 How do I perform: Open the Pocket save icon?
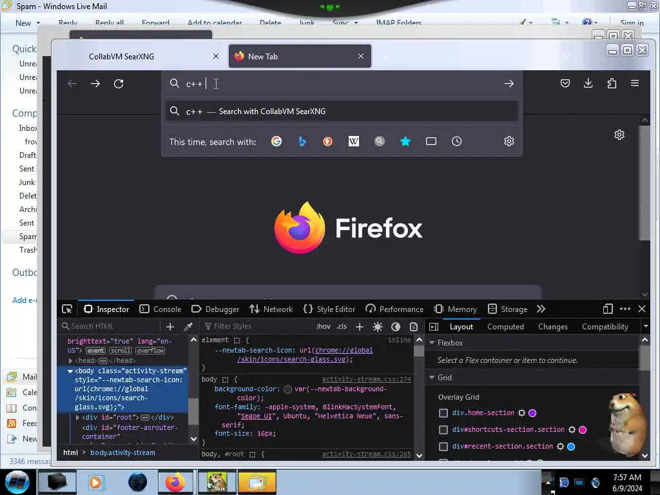coord(565,83)
